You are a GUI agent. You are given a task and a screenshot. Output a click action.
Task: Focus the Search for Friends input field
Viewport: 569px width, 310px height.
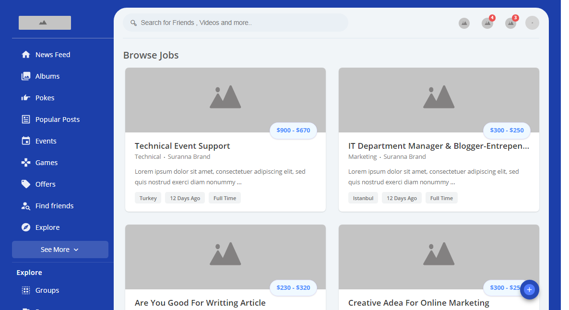pyautogui.click(x=240, y=23)
